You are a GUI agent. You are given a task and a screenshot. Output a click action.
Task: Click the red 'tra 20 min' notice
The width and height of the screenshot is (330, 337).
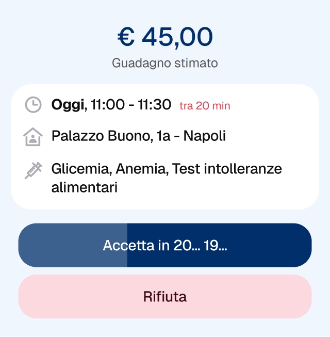(205, 106)
